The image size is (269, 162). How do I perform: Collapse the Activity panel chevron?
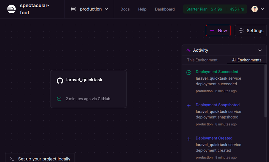tap(260, 50)
